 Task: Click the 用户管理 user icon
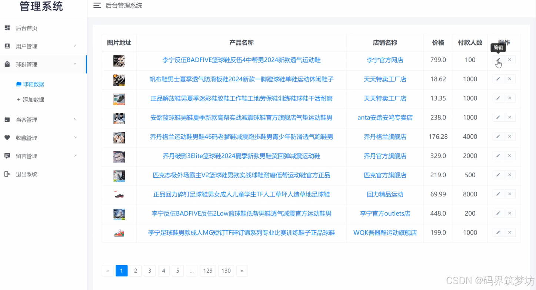click(7, 46)
